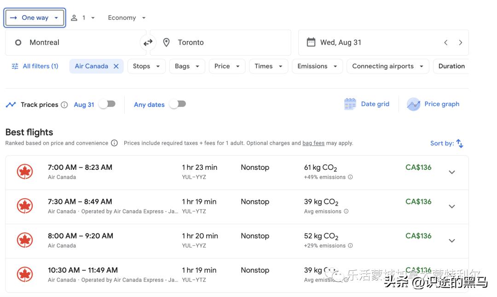Open the bag fees link
Viewport: 497px width, 297px height.
[x=313, y=143]
